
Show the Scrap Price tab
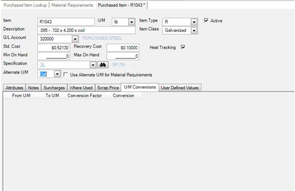(108, 88)
